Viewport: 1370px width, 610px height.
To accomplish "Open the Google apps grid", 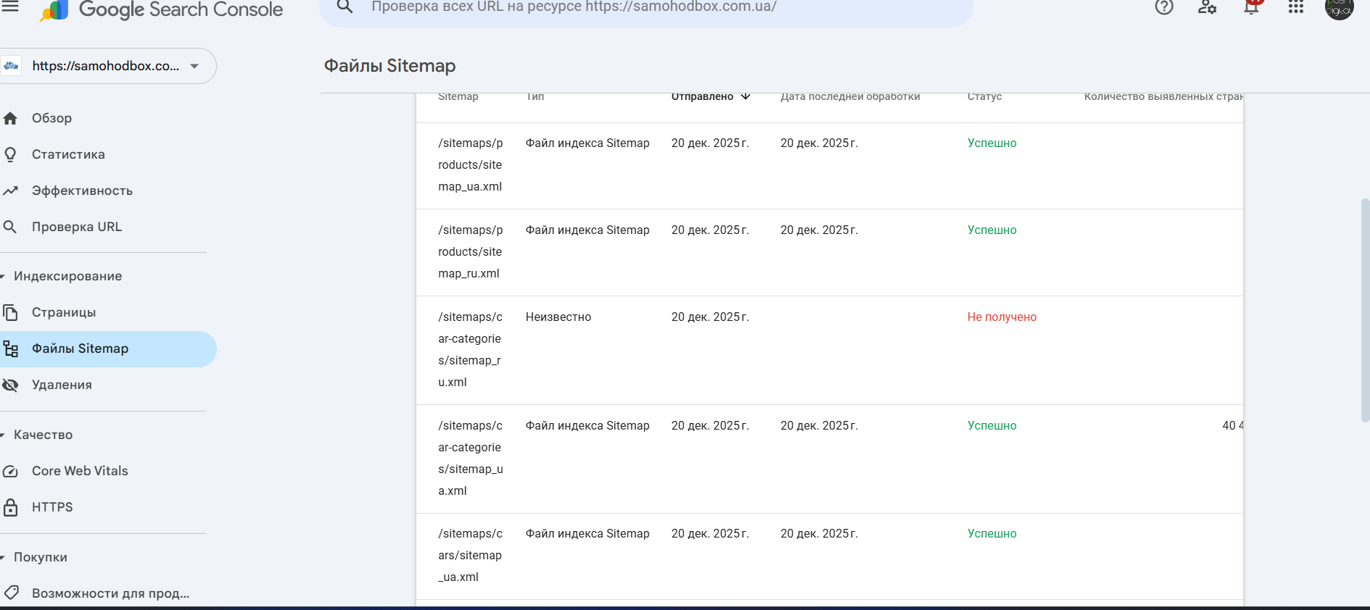I will click(1296, 7).
